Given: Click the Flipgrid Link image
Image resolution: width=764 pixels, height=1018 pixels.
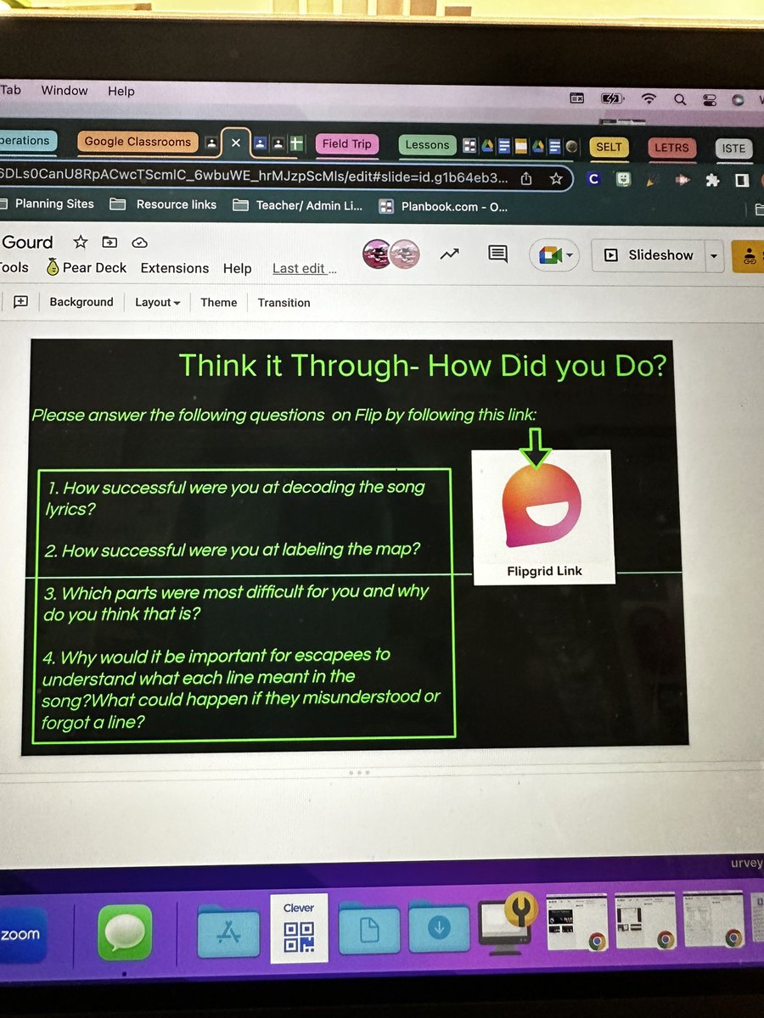Looking at the screenshot, I should pyautogui.click(x=542, y=517).
